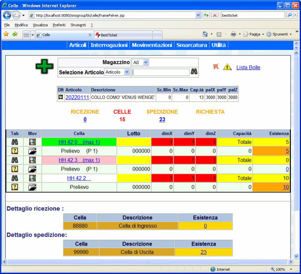301x274 pixels.
Task: Open the Interrogazioni menu
Action: (x=109, y=45)
